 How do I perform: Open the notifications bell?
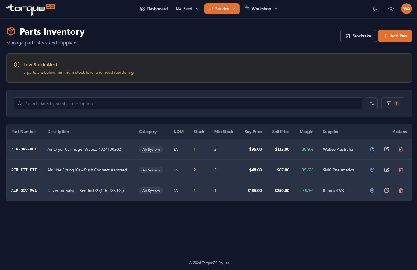(374, 9)
